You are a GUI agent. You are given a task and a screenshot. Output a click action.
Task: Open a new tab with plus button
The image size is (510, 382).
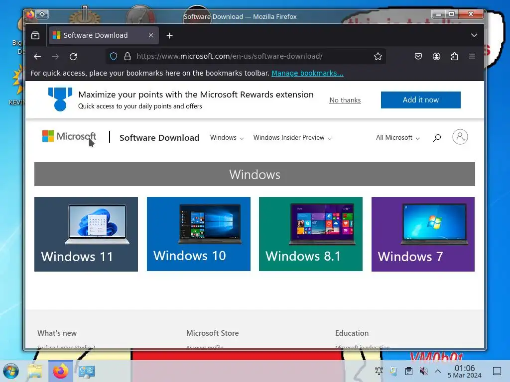coord(169,35)
